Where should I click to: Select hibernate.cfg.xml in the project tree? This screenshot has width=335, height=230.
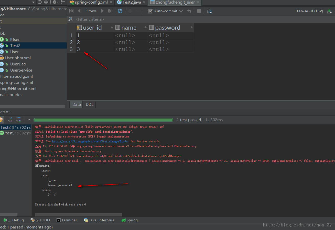(x=16, y=76)
